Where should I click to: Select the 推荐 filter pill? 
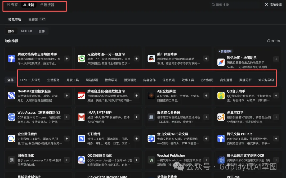(x=11, y=31)
